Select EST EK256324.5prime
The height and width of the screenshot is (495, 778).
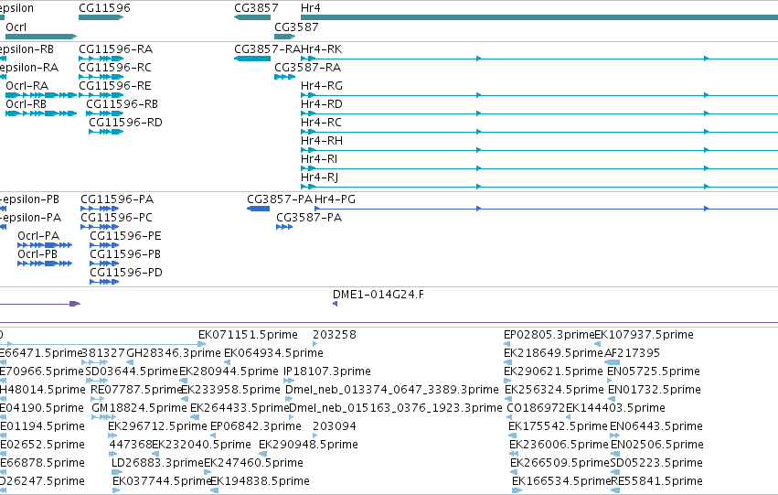pyautogui.click(x=554, y=390)
